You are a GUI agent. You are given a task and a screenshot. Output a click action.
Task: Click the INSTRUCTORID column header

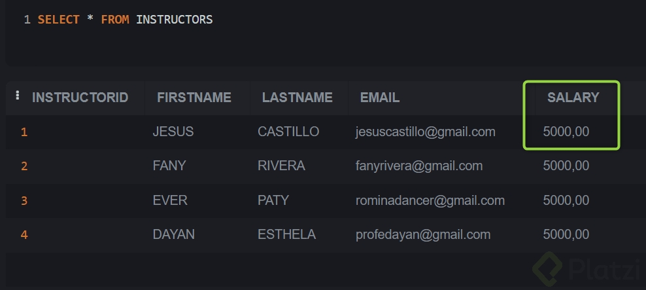pos(80,98)
